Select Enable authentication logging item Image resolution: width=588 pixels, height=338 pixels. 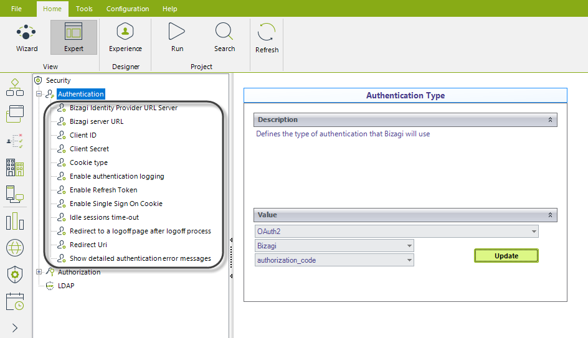click(116, 176)
